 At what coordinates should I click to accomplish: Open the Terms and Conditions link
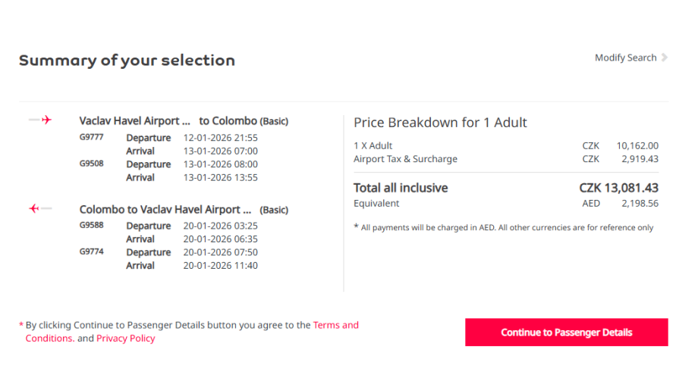coord(335,325)
